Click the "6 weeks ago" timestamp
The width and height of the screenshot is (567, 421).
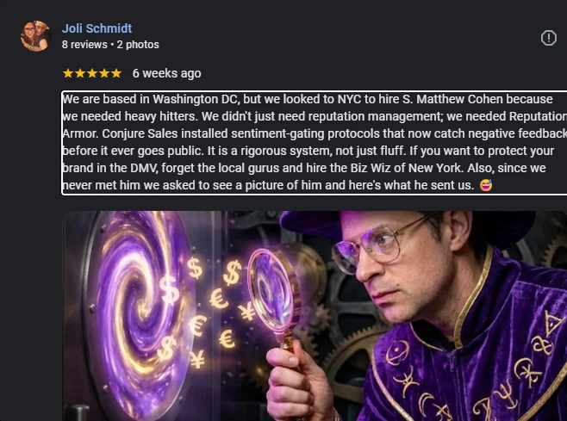click(166, 73)
